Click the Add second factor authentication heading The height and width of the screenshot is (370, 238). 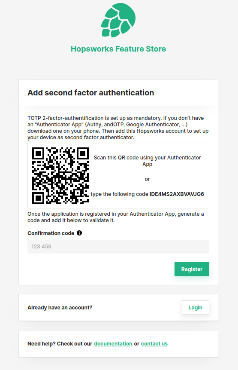(90, 93)
